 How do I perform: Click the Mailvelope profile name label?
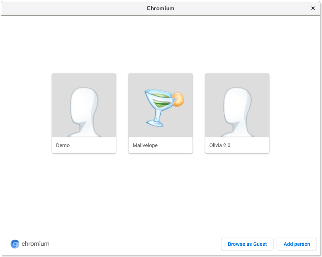[x=145, y=145]
